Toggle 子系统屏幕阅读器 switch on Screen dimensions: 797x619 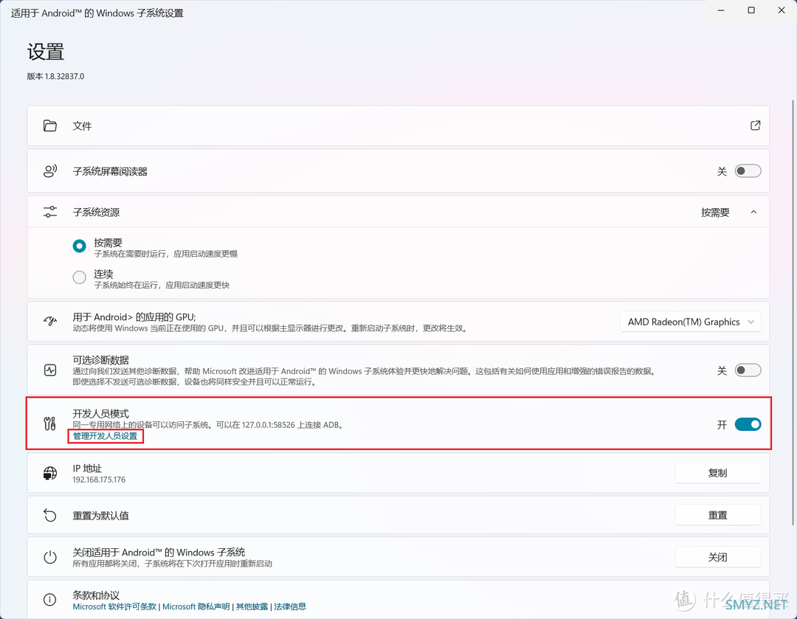coord(748,171)
